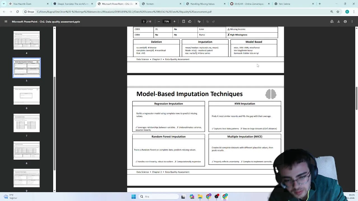The image size is (358, 201).
Task: Close the Vize Hazırlık Özeti tab
Action: click(48, 4)
